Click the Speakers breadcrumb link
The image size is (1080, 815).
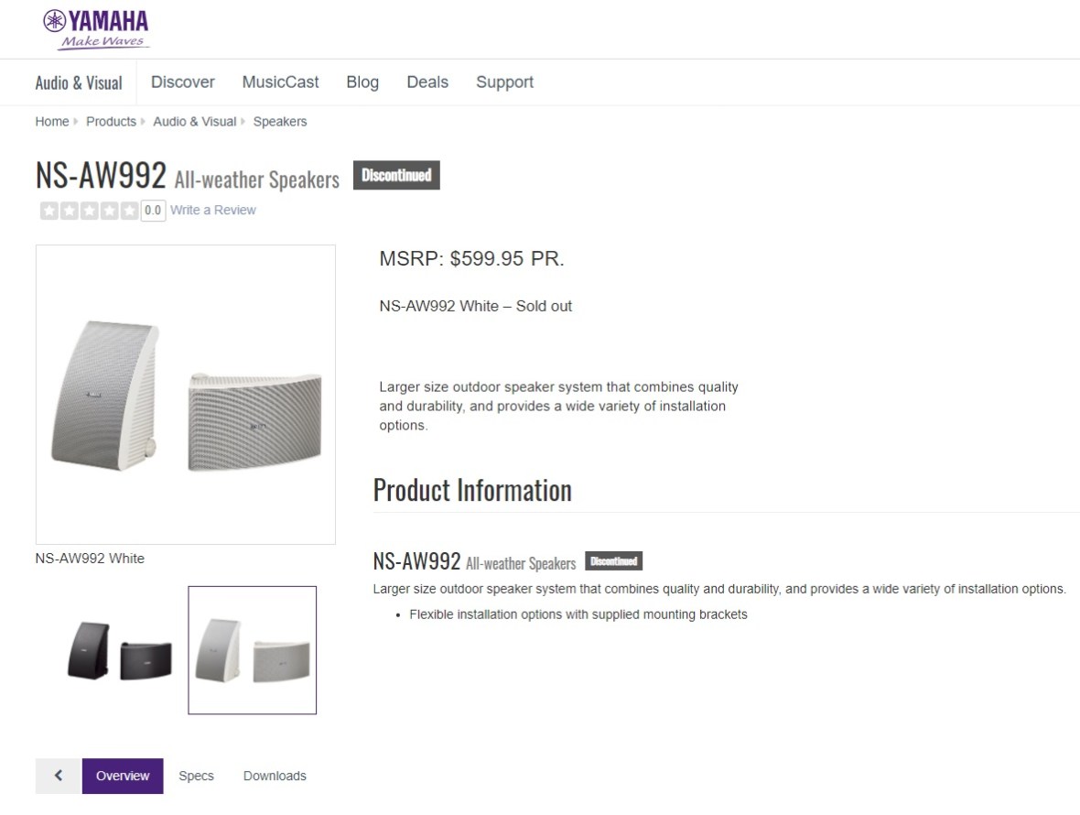point(280,122)
